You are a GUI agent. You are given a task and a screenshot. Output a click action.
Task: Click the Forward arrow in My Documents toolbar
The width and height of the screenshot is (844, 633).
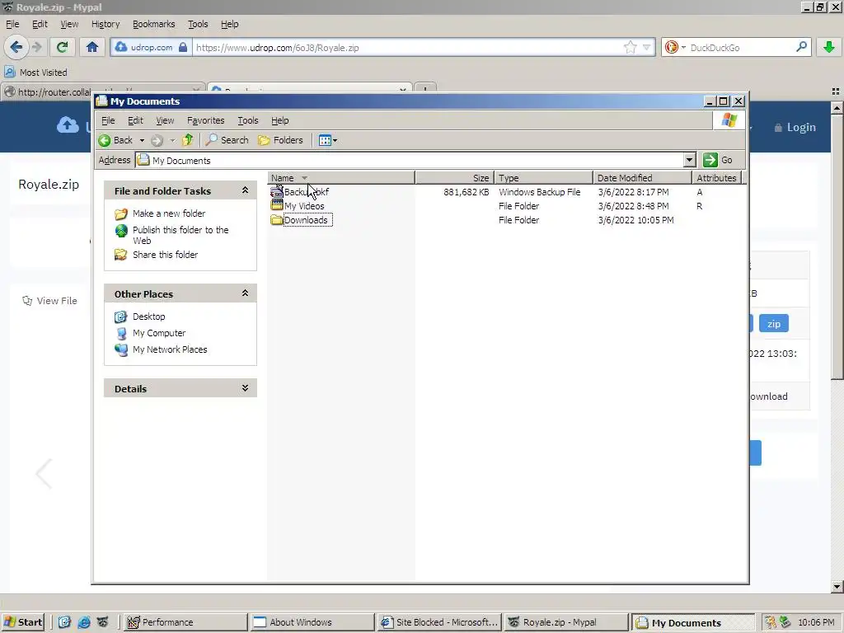(x=157, y=140)
